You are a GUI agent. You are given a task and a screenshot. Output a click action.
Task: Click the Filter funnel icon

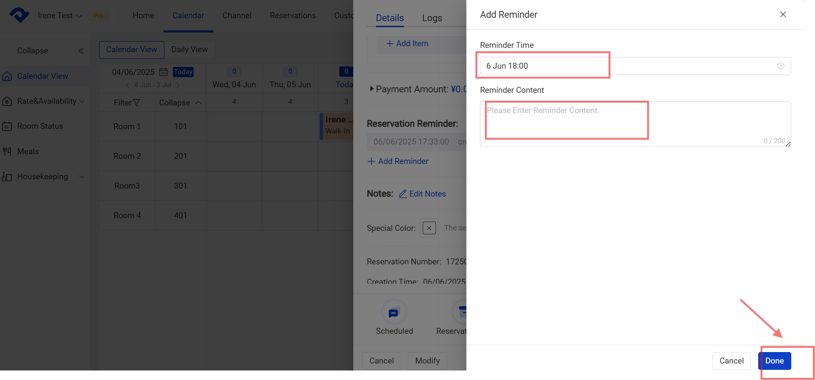136,103
